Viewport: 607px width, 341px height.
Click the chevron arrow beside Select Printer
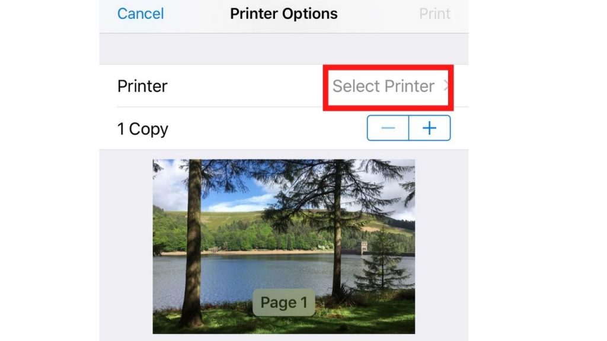(x=446, y=86)
